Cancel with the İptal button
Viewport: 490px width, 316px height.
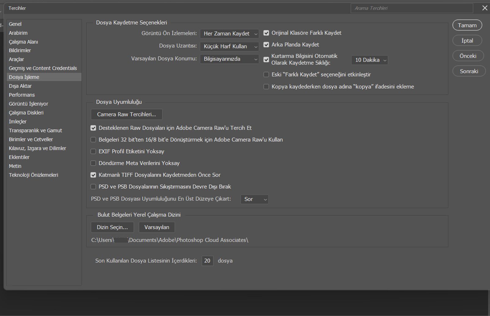point(467,41)
